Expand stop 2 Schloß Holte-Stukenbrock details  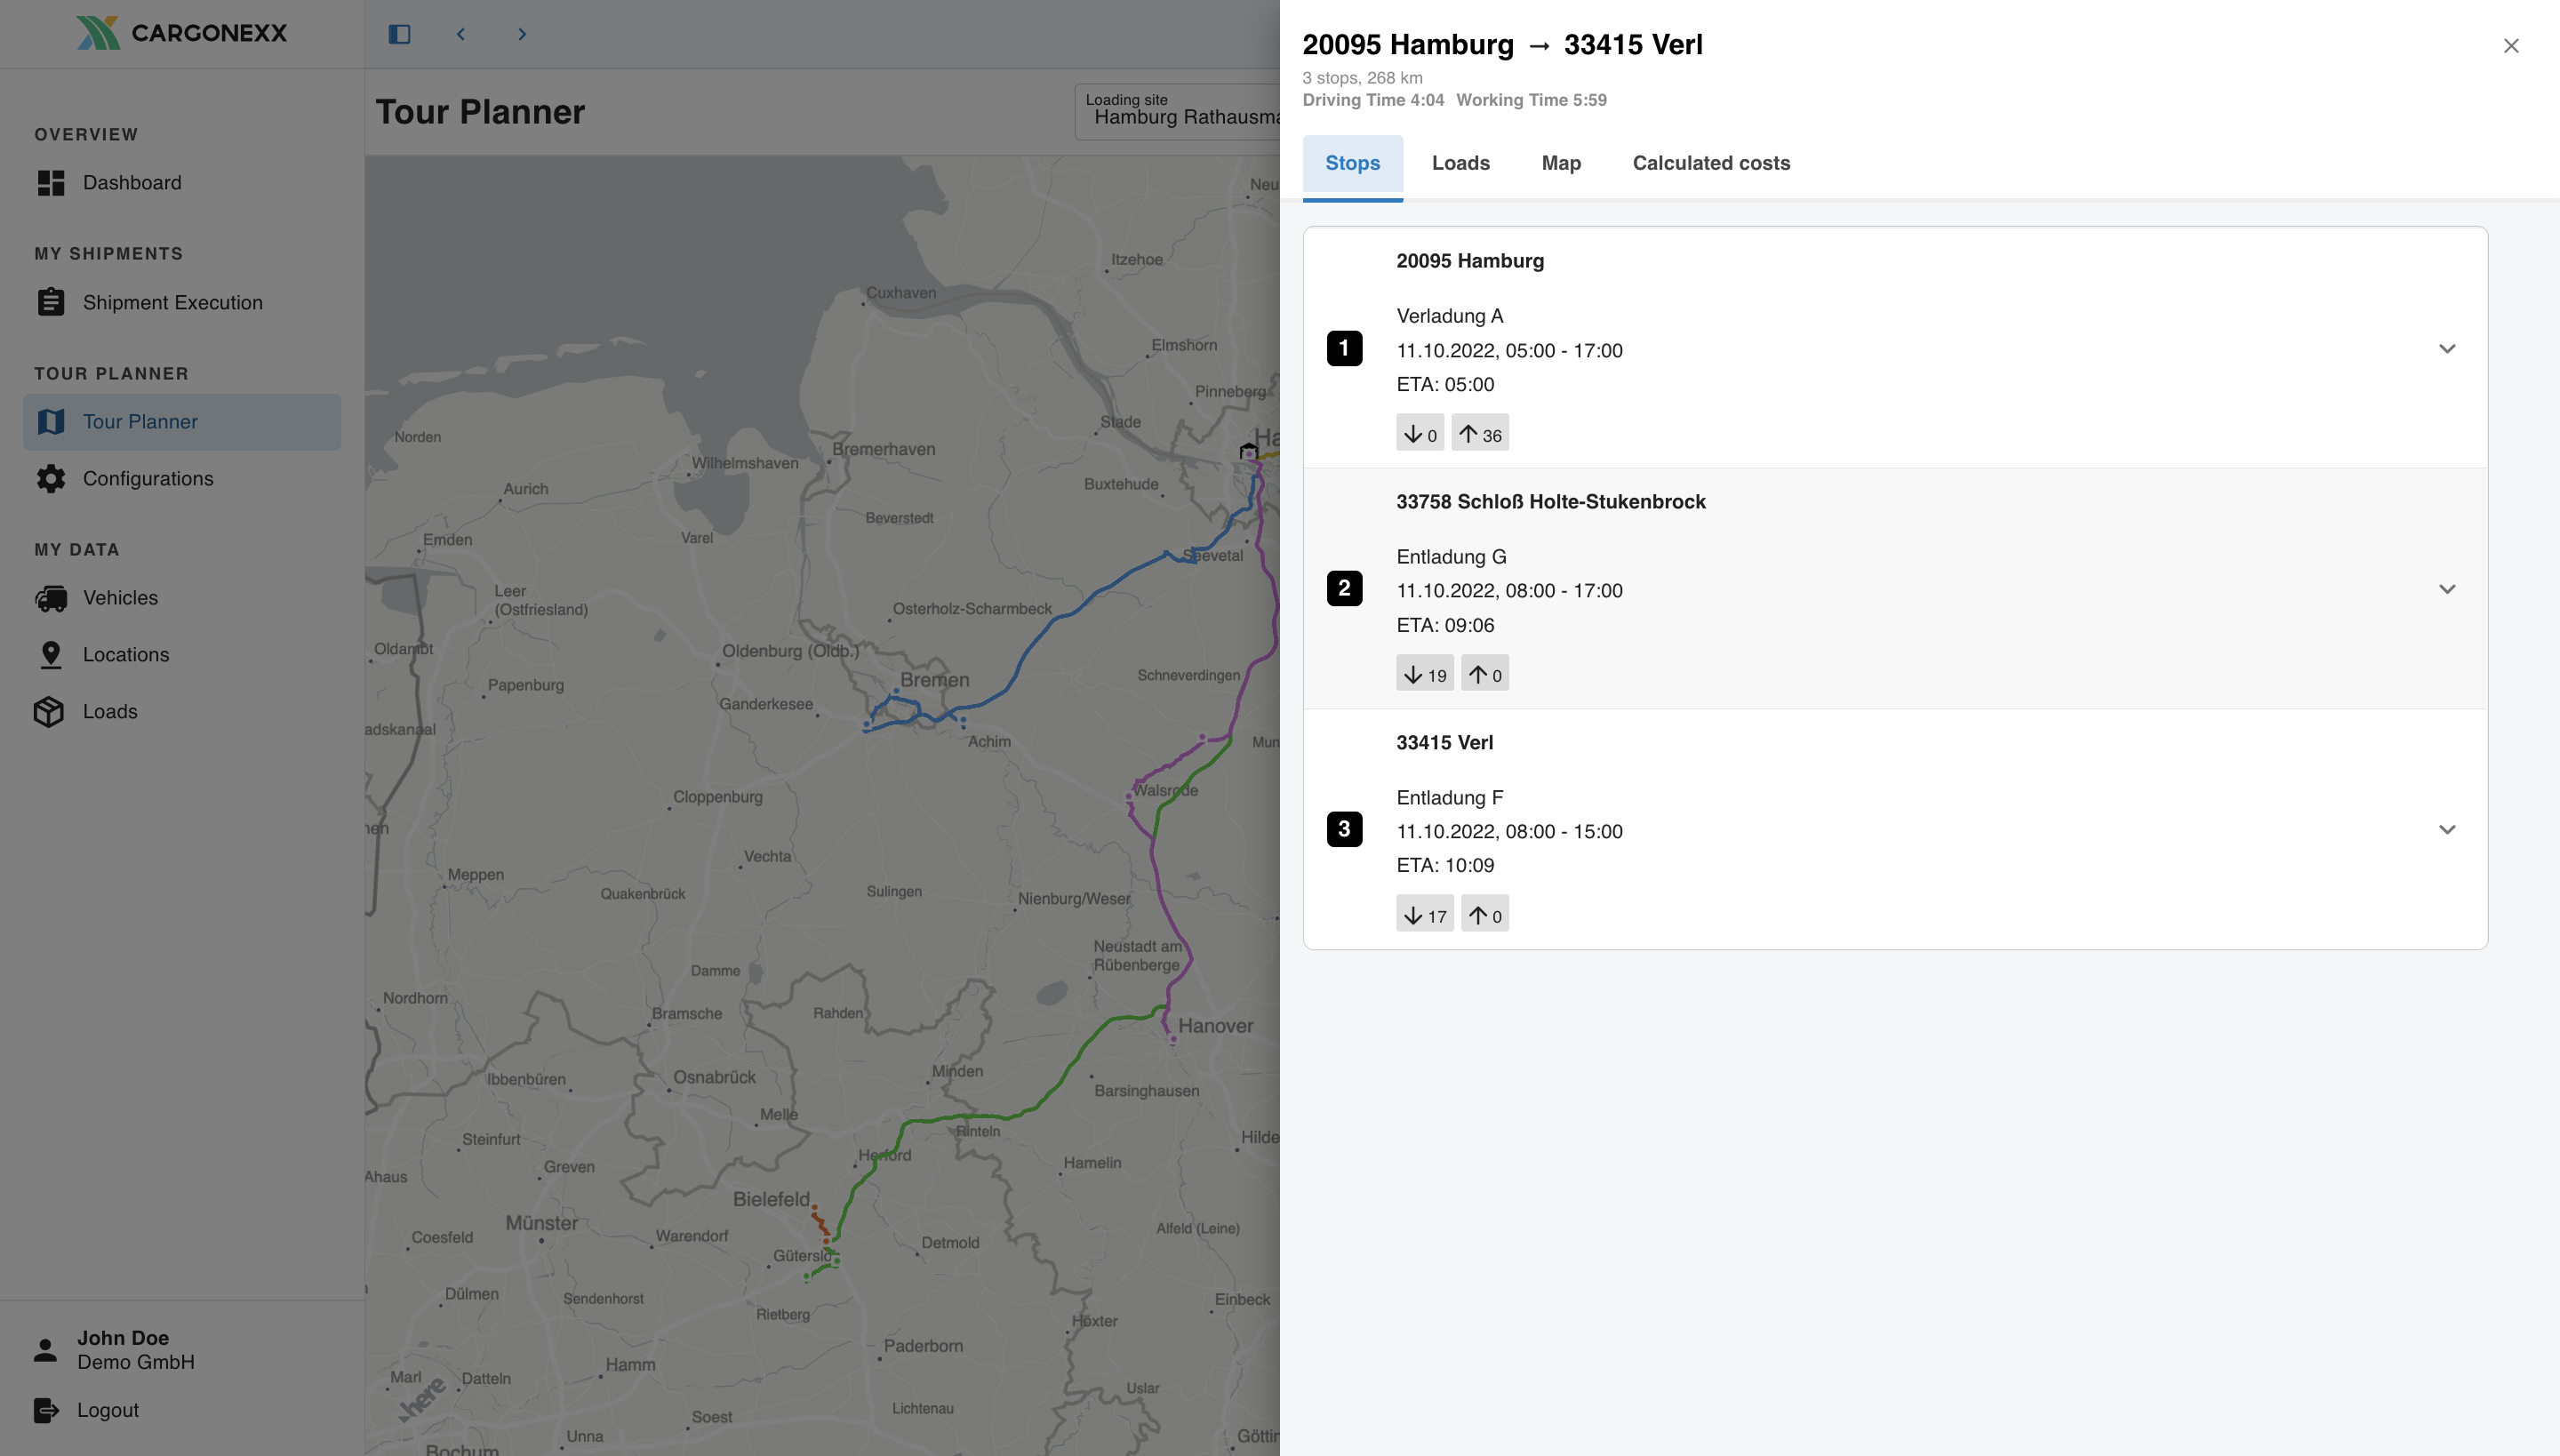pyautogui.click(x=2446, y=589)
